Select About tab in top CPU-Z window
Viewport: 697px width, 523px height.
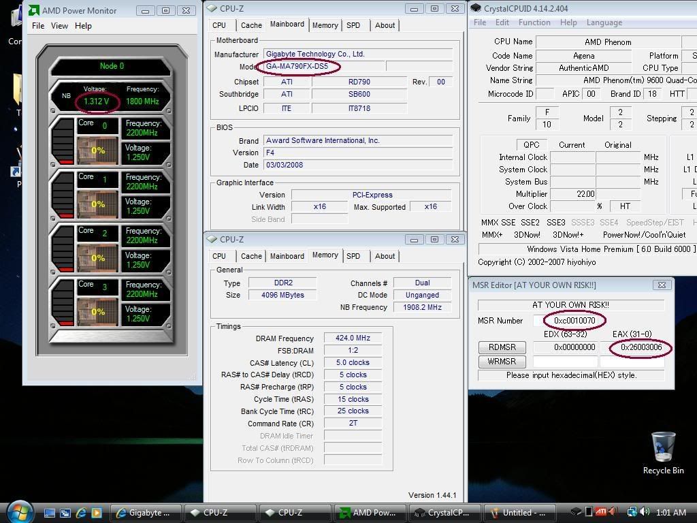(x=385, y=25)
